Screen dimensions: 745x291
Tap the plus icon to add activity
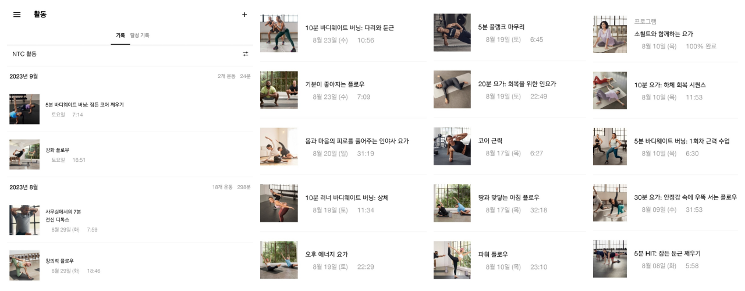(x=244, y=15)
